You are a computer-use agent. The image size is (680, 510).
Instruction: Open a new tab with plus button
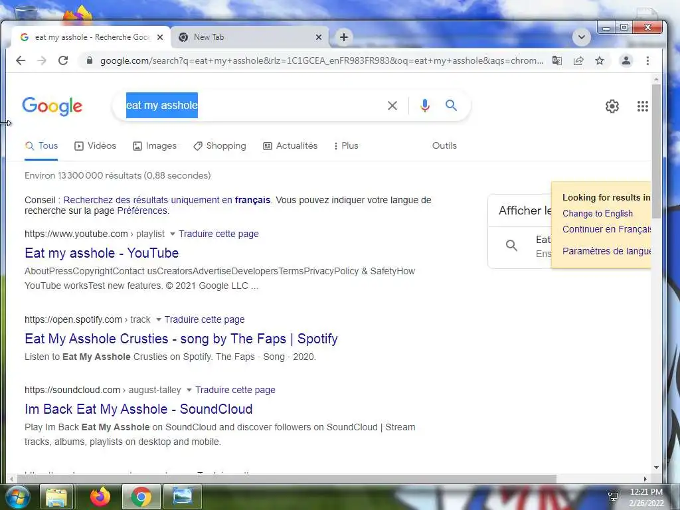[x=344, y=37]
